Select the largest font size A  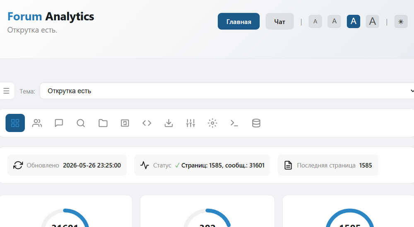click(x=373, y=21)
